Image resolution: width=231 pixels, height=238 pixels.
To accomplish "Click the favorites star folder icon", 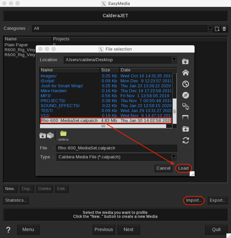I will 43,136.
